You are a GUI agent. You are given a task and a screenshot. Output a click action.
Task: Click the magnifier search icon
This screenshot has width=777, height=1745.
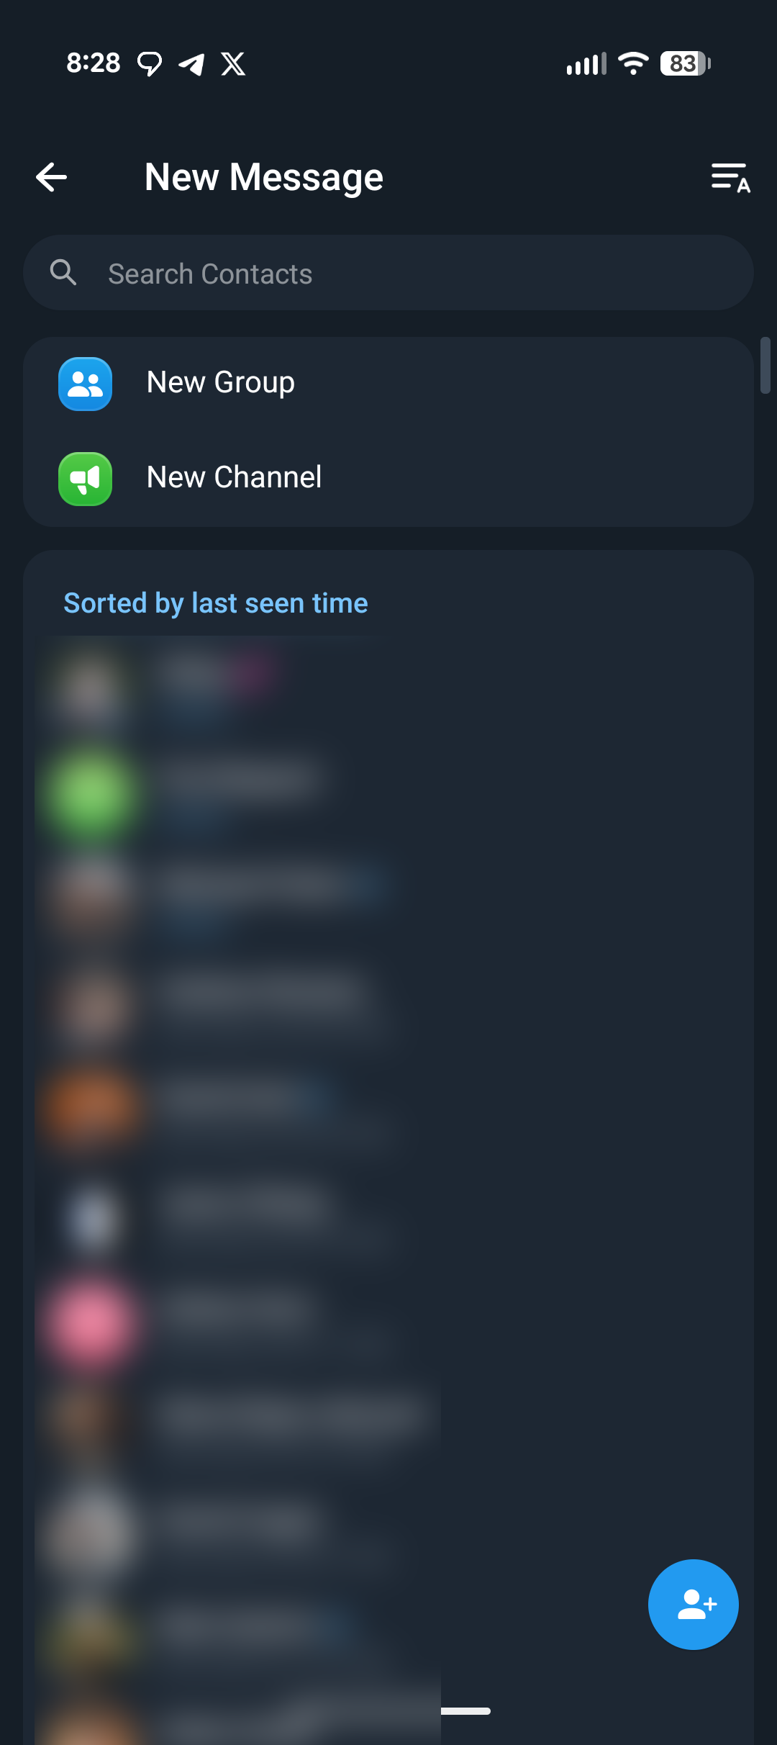[x=63, y=273]
